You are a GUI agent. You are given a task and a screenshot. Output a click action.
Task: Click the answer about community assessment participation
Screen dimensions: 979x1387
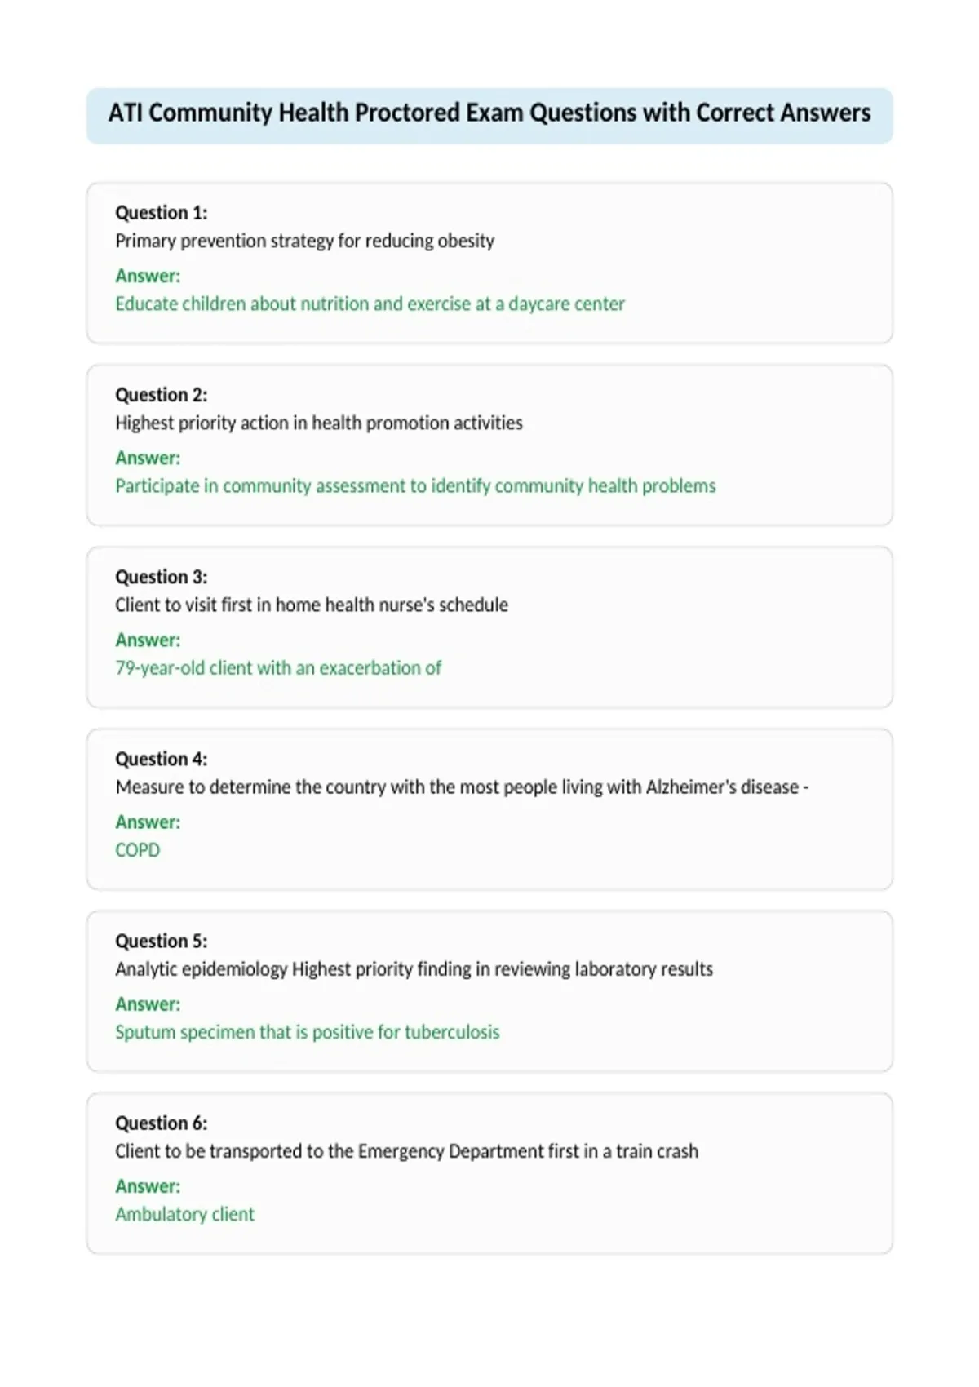tap(416, 485)
